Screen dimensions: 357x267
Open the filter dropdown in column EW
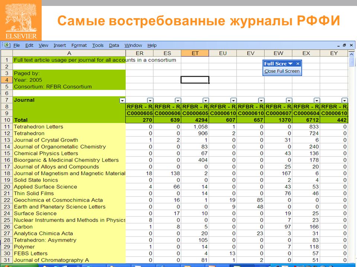click(289, 100)
